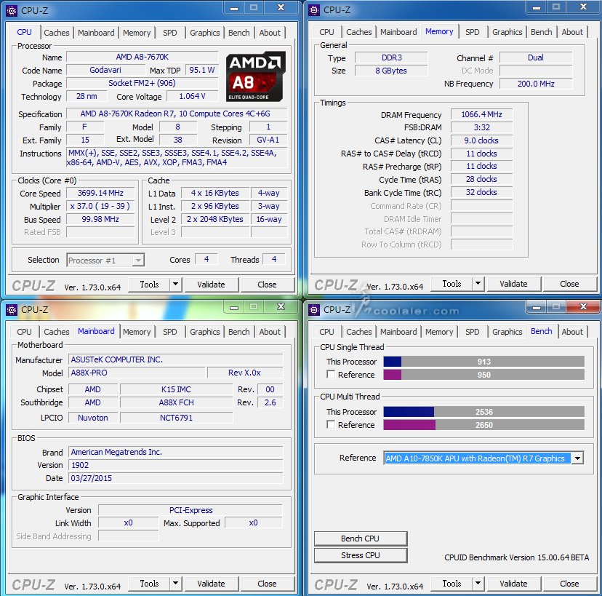
Task: Click Close button in Memory window
Action: point(569,284)
